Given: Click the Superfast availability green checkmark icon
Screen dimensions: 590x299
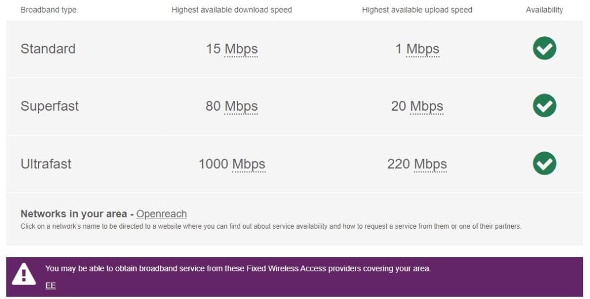Looking at the screenshot, I should tap(544, 106).
